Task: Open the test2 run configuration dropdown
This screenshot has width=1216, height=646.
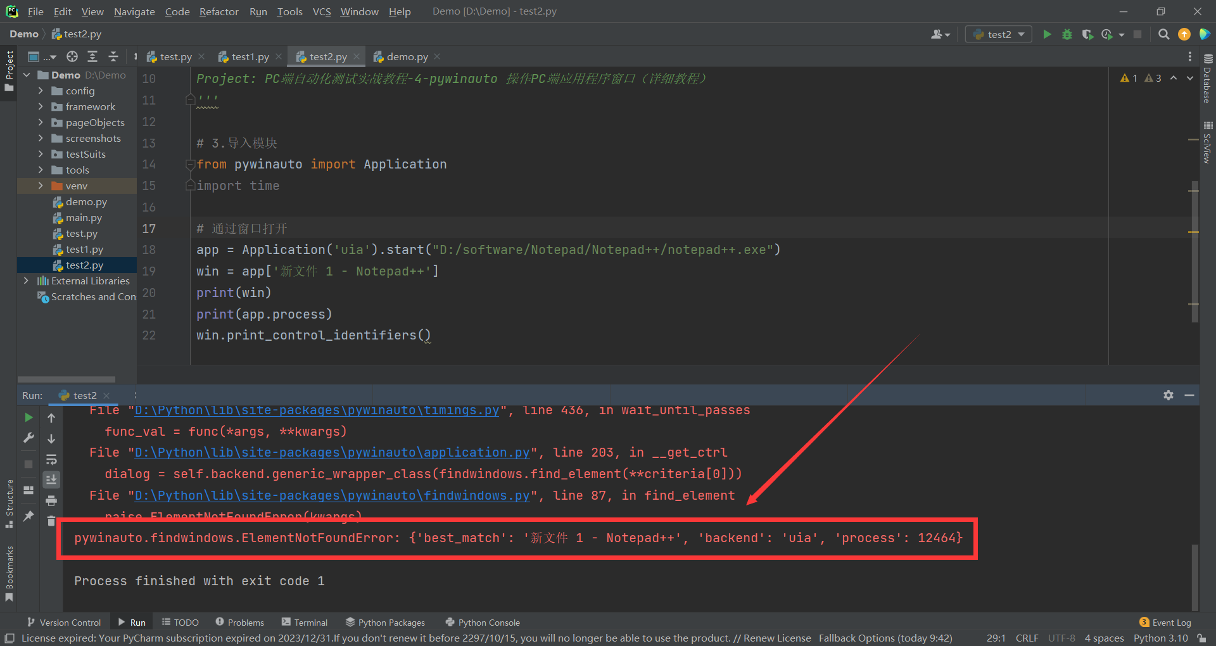Action: click(x=999, y=34)
